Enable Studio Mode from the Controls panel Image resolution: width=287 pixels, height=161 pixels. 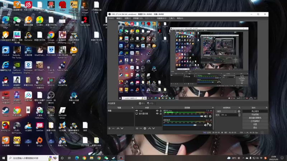click(x=255, y=121)
